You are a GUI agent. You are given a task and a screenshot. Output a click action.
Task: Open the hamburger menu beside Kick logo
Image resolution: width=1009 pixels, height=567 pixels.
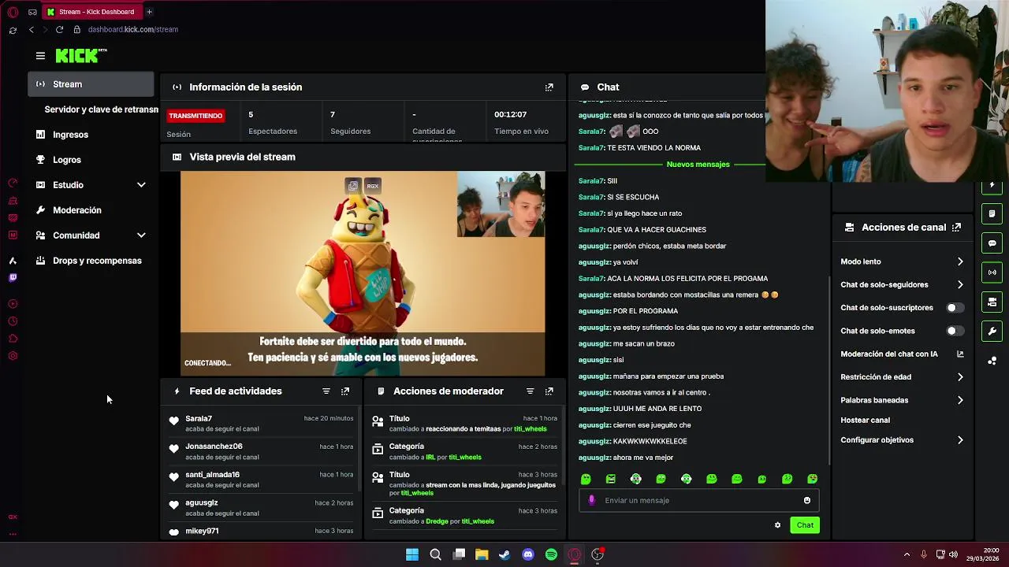pos(40,56)
